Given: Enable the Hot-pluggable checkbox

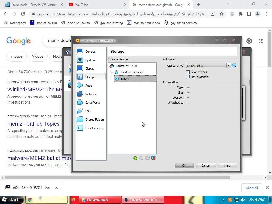Looking at the screenshot, I should point(188,77).
